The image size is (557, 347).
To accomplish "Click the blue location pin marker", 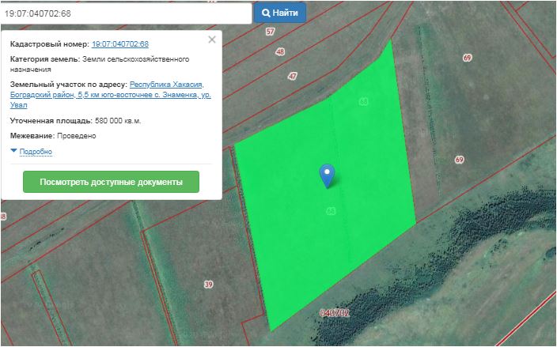I will [326, 175].
